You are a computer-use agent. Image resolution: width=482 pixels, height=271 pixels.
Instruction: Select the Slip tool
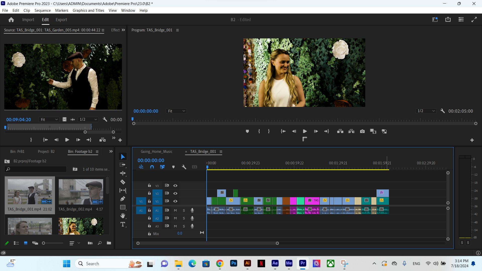(x=123, y=190)
